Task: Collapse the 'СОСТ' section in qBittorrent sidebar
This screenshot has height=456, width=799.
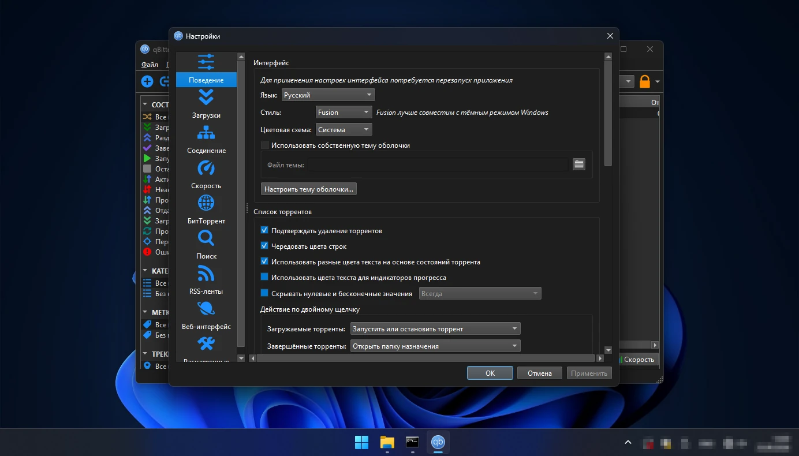Action: coord(145,104)
